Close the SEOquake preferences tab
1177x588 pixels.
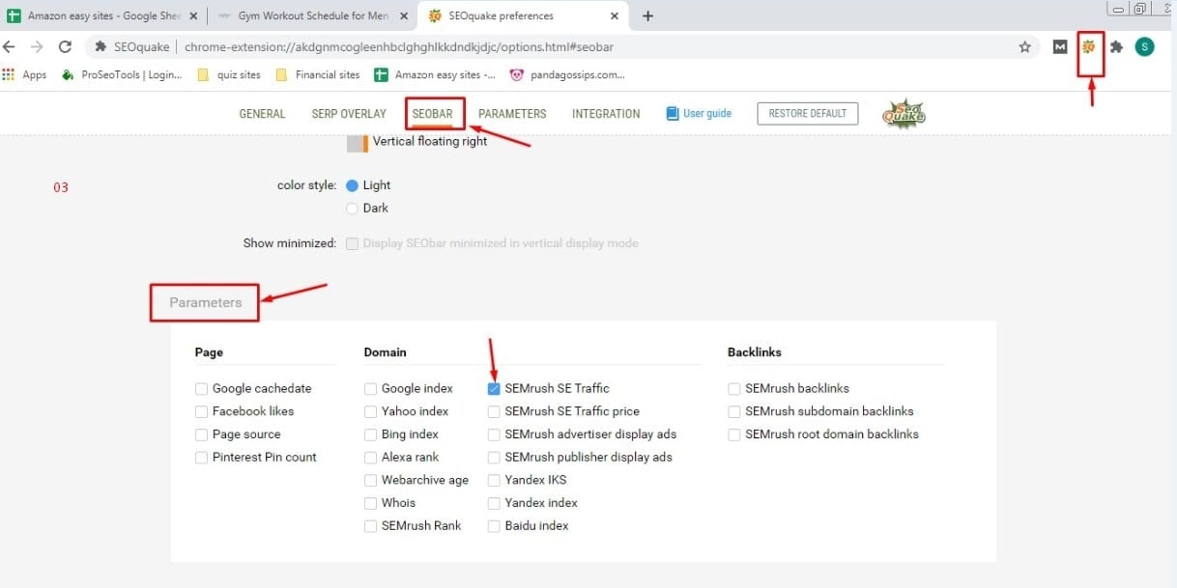tap(617, 15)
